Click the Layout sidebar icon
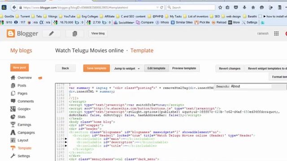The height and width of the screenshot is (161, 287). (x=13, y=140)
